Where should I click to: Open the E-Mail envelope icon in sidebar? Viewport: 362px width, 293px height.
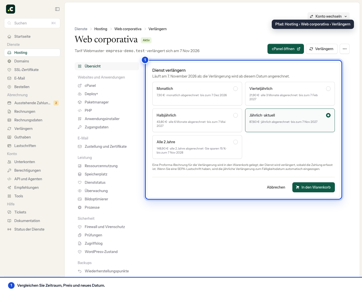click(x=9, y=78)
